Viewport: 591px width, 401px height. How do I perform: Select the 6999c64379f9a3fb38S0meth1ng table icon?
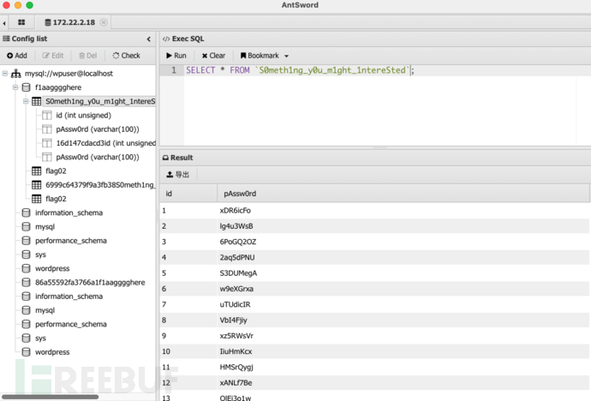click(x=37, y=185)
